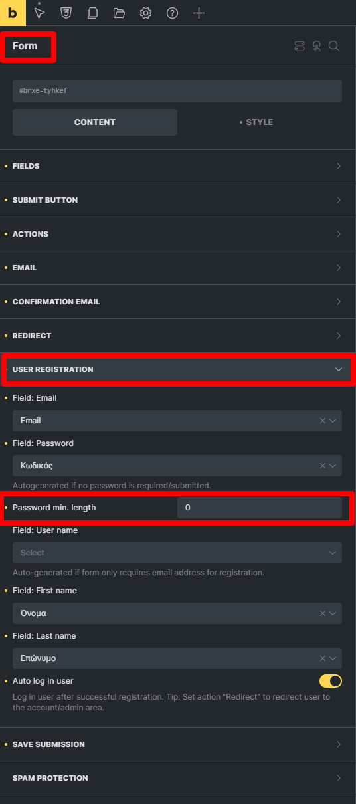Click the element ID field #brxe-tyhkef

coord(177,91)
